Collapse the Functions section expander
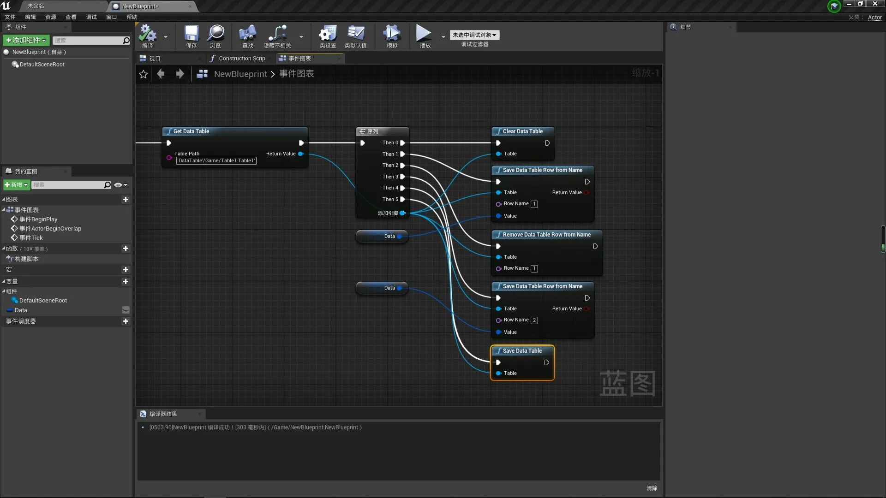The width and height of the screenshot is (886, 498). (4, 249)
